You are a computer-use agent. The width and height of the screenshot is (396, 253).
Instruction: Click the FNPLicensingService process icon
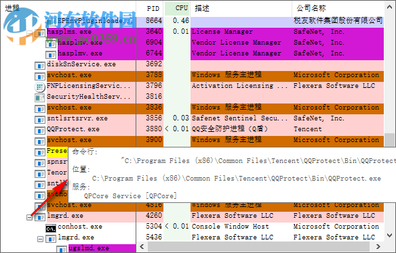39,87
